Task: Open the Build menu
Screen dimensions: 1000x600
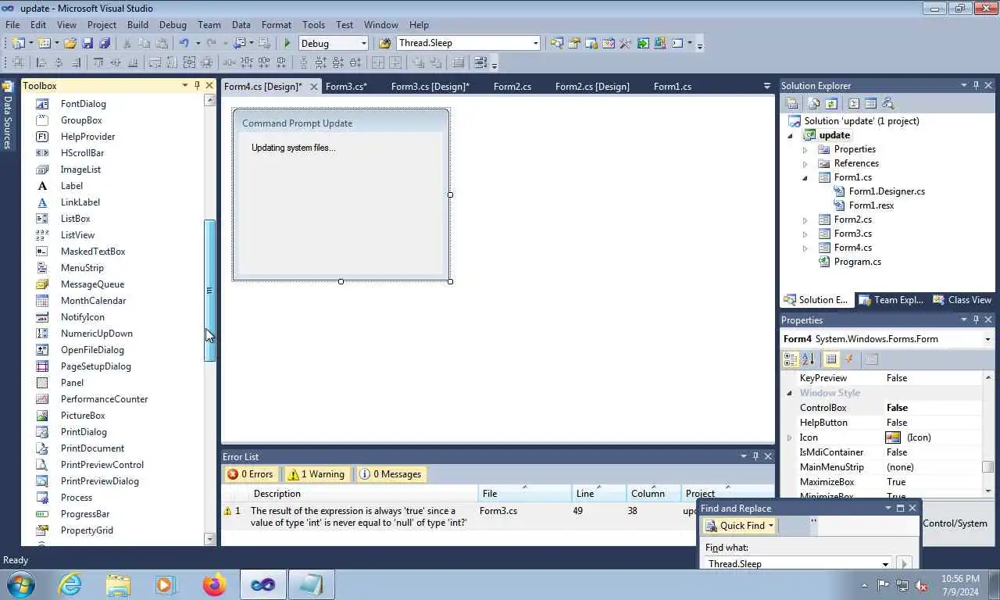Action: tap(137, 25)
